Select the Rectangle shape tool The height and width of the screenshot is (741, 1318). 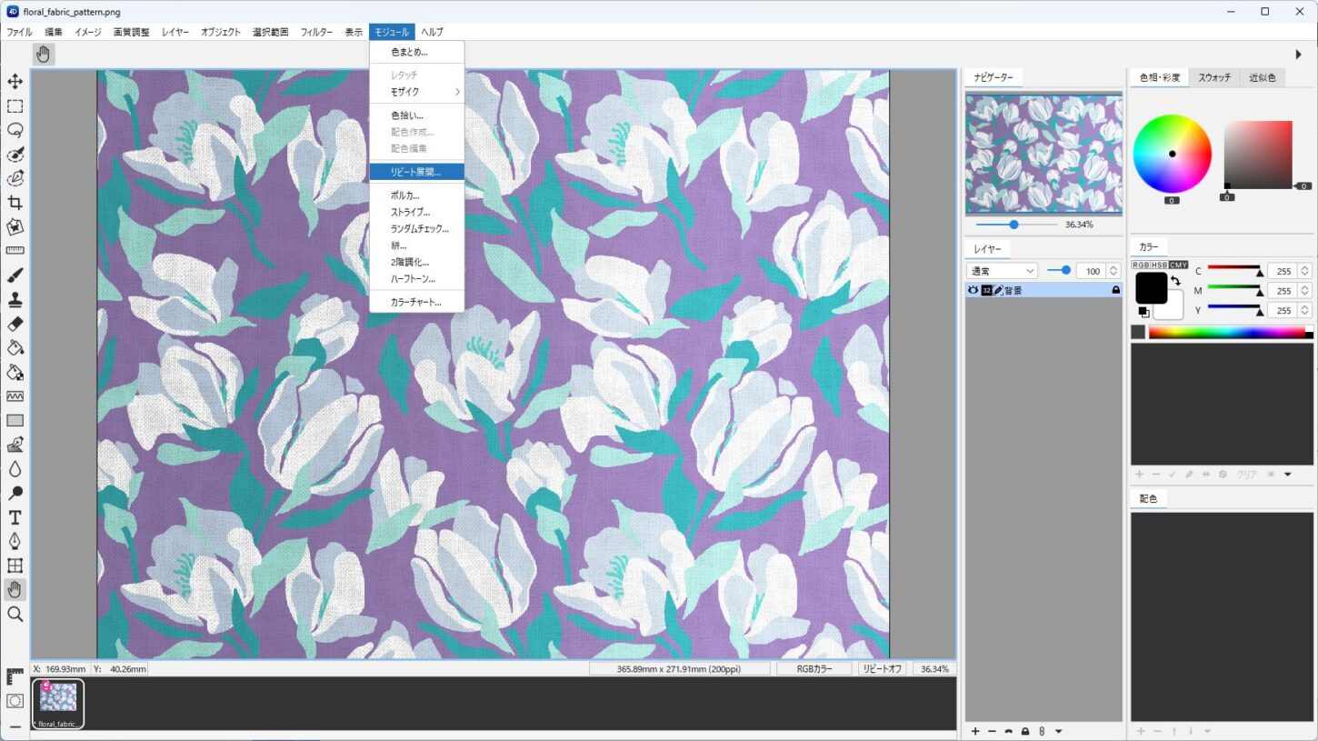[15, 420]
